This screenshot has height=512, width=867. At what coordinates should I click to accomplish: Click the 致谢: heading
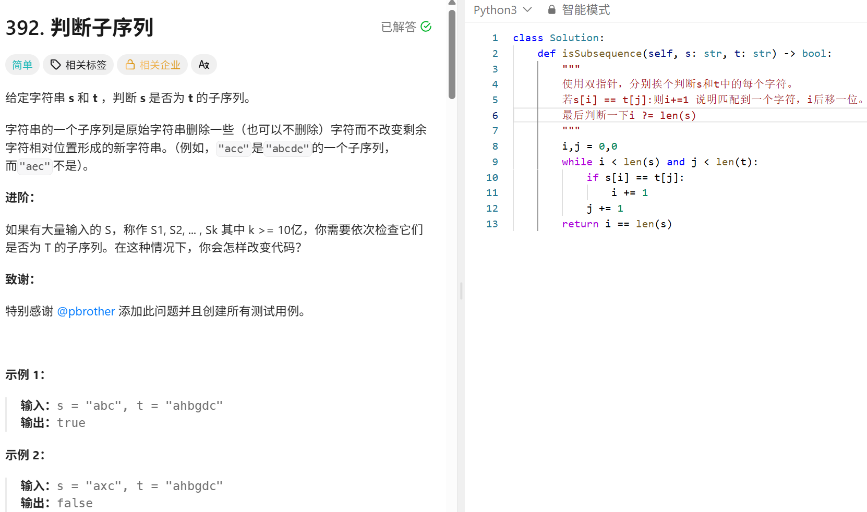20,279
